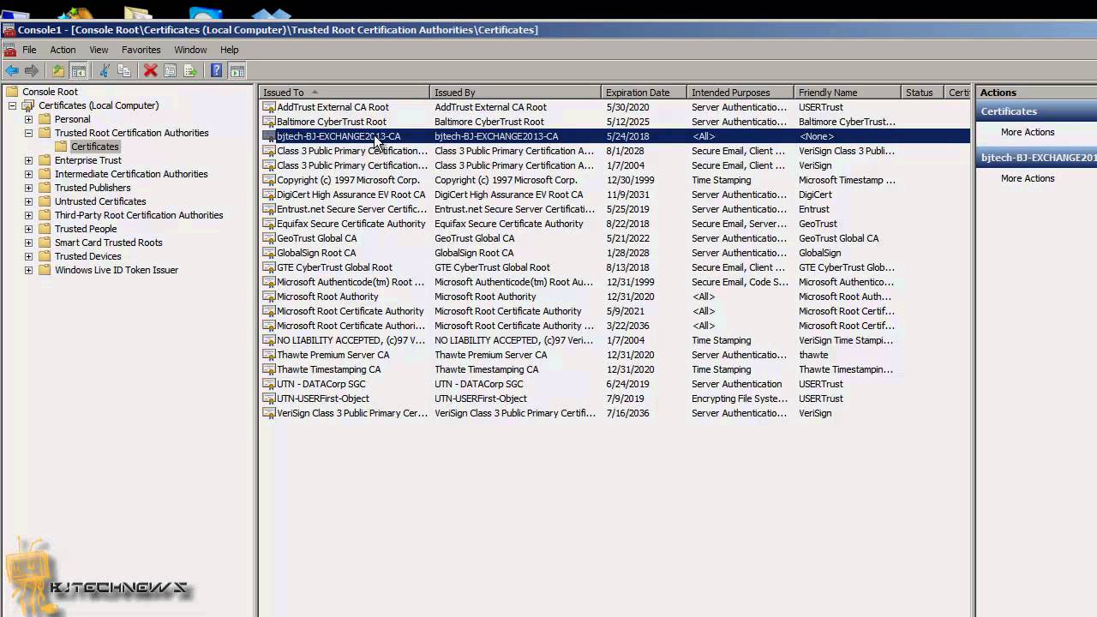The height and width of the screenshot is (617, 1097).
Task: Click the Cut scissors icon
Action: tap(105, 70)
